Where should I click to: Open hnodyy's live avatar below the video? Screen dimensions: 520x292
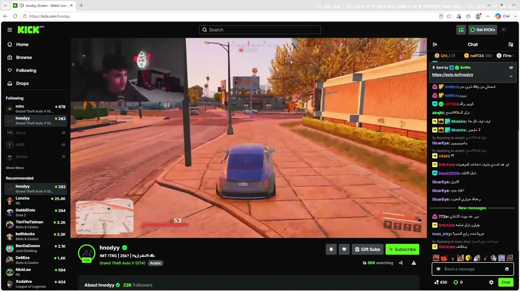pos(87,253)
